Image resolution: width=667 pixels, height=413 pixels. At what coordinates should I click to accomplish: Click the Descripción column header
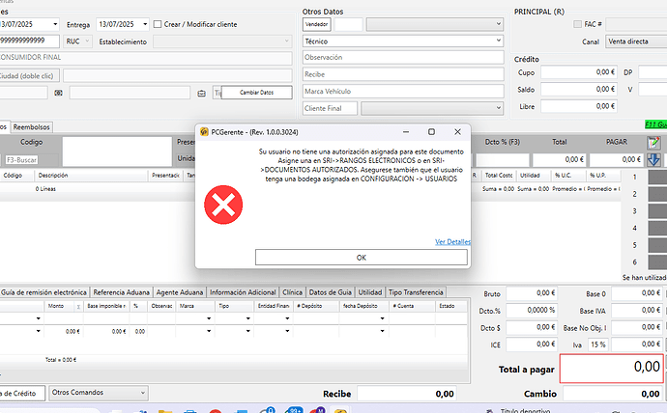(x=93, y=176)
